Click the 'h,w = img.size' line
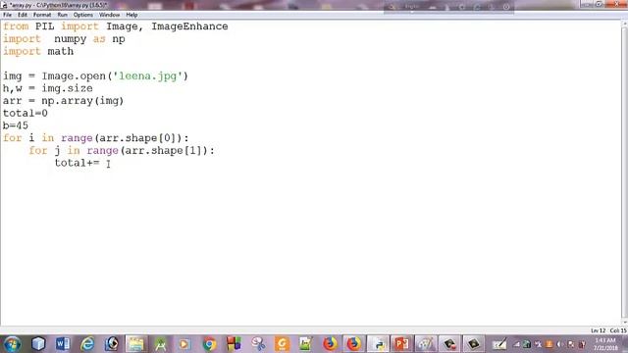 [x=48, y=88]
